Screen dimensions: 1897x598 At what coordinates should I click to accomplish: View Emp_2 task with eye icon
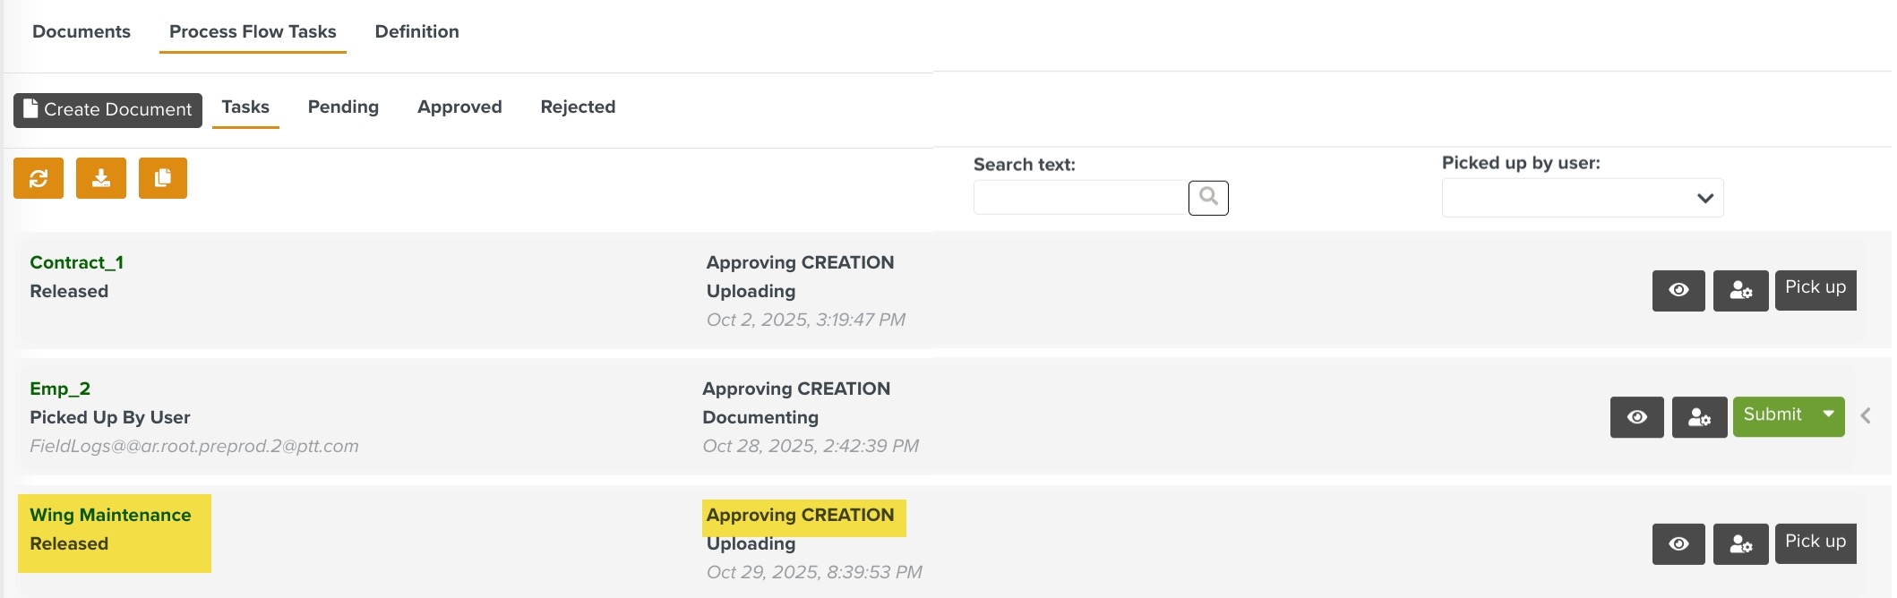click(x=1636, y=417)
